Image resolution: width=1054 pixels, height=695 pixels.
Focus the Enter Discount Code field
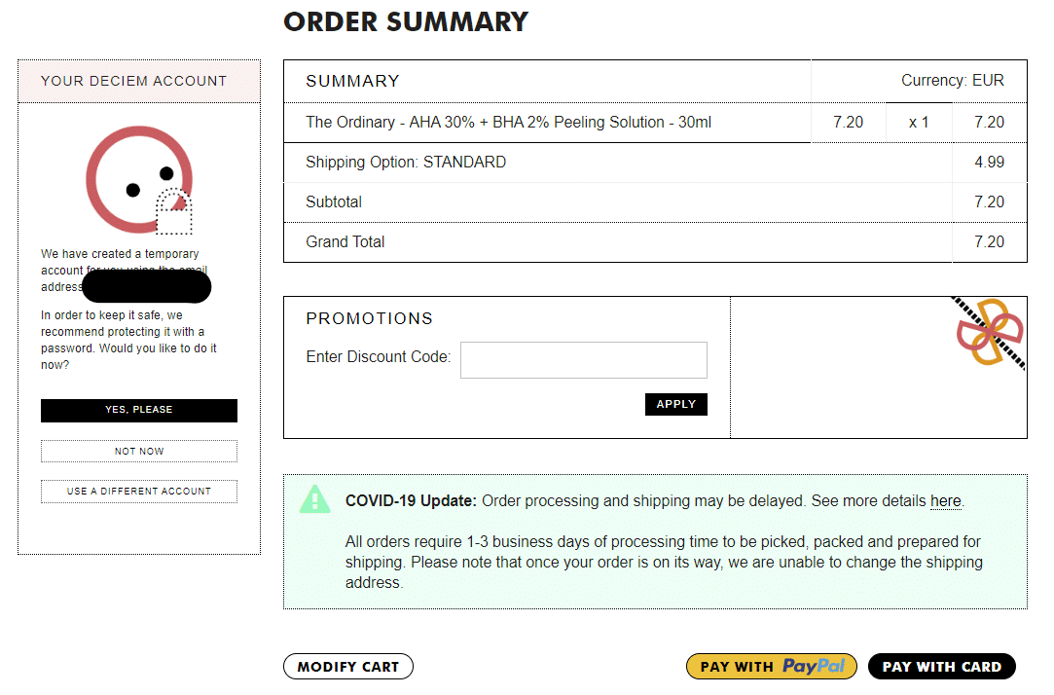tap(584, 359)
